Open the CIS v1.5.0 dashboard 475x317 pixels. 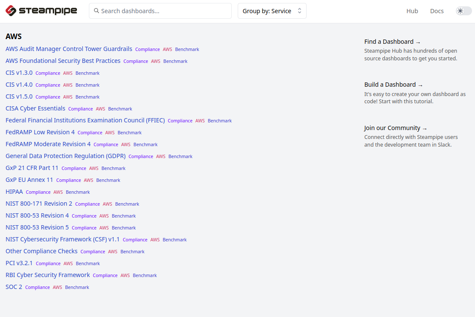(19, 96)
